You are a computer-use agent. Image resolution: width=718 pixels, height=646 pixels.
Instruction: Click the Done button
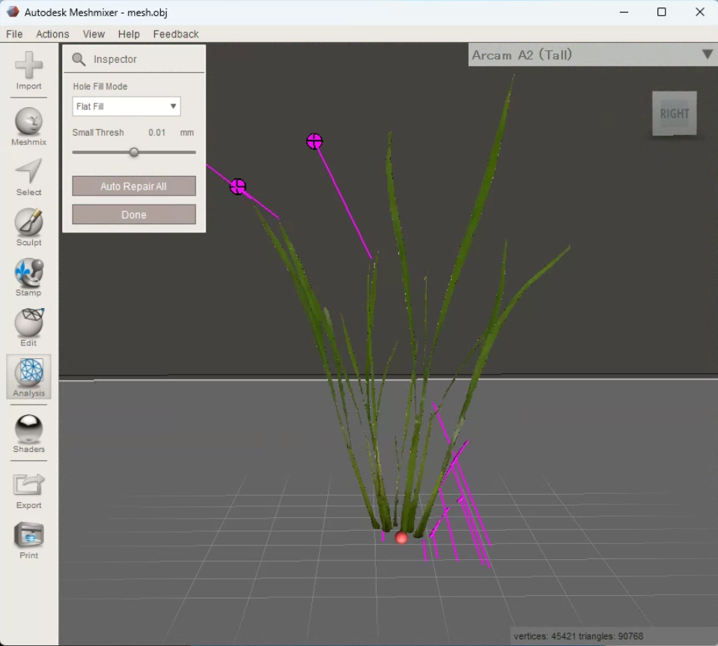tap(134, 214)
